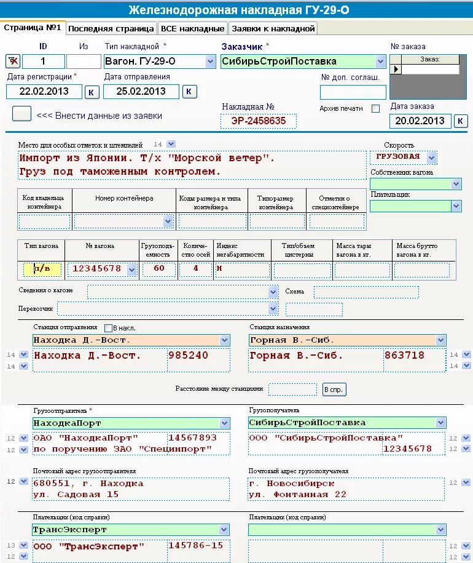Viewport: 473px width, 563px height.
Task: Open empty right-side Плательщик (код справки) dropdown
Action: coord(440,530)
